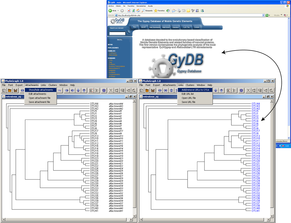Click the first document icon in right PhyloGraph toolbar

(141, 91)
